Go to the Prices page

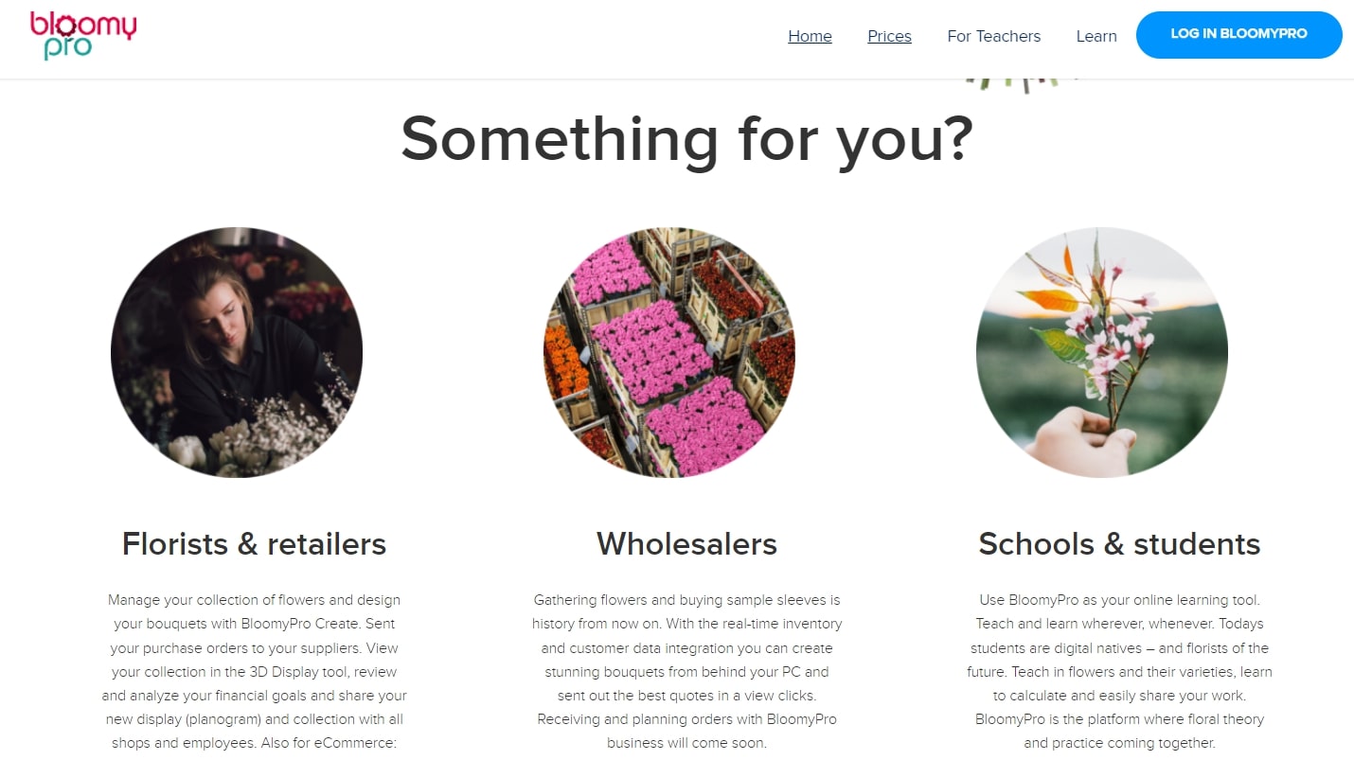(889, 36)
